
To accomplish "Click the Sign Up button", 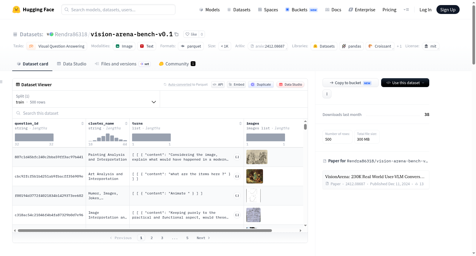I will [448, 10].
